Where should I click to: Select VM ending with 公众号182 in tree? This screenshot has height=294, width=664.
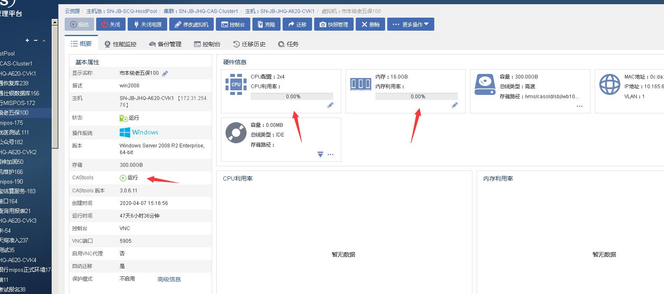[x=11, y=142]
